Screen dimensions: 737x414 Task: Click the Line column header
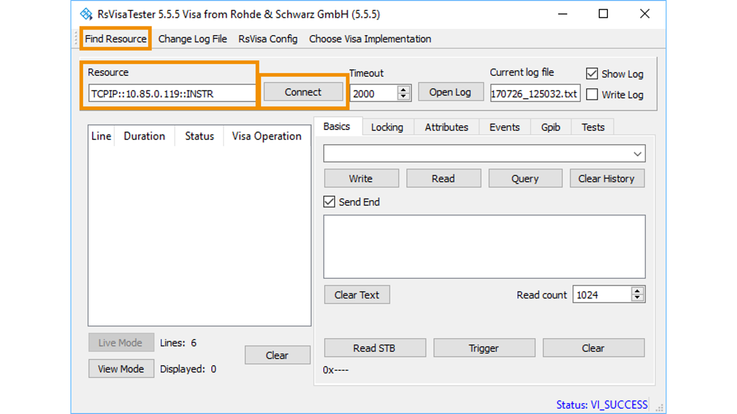[x=101, y=136]
